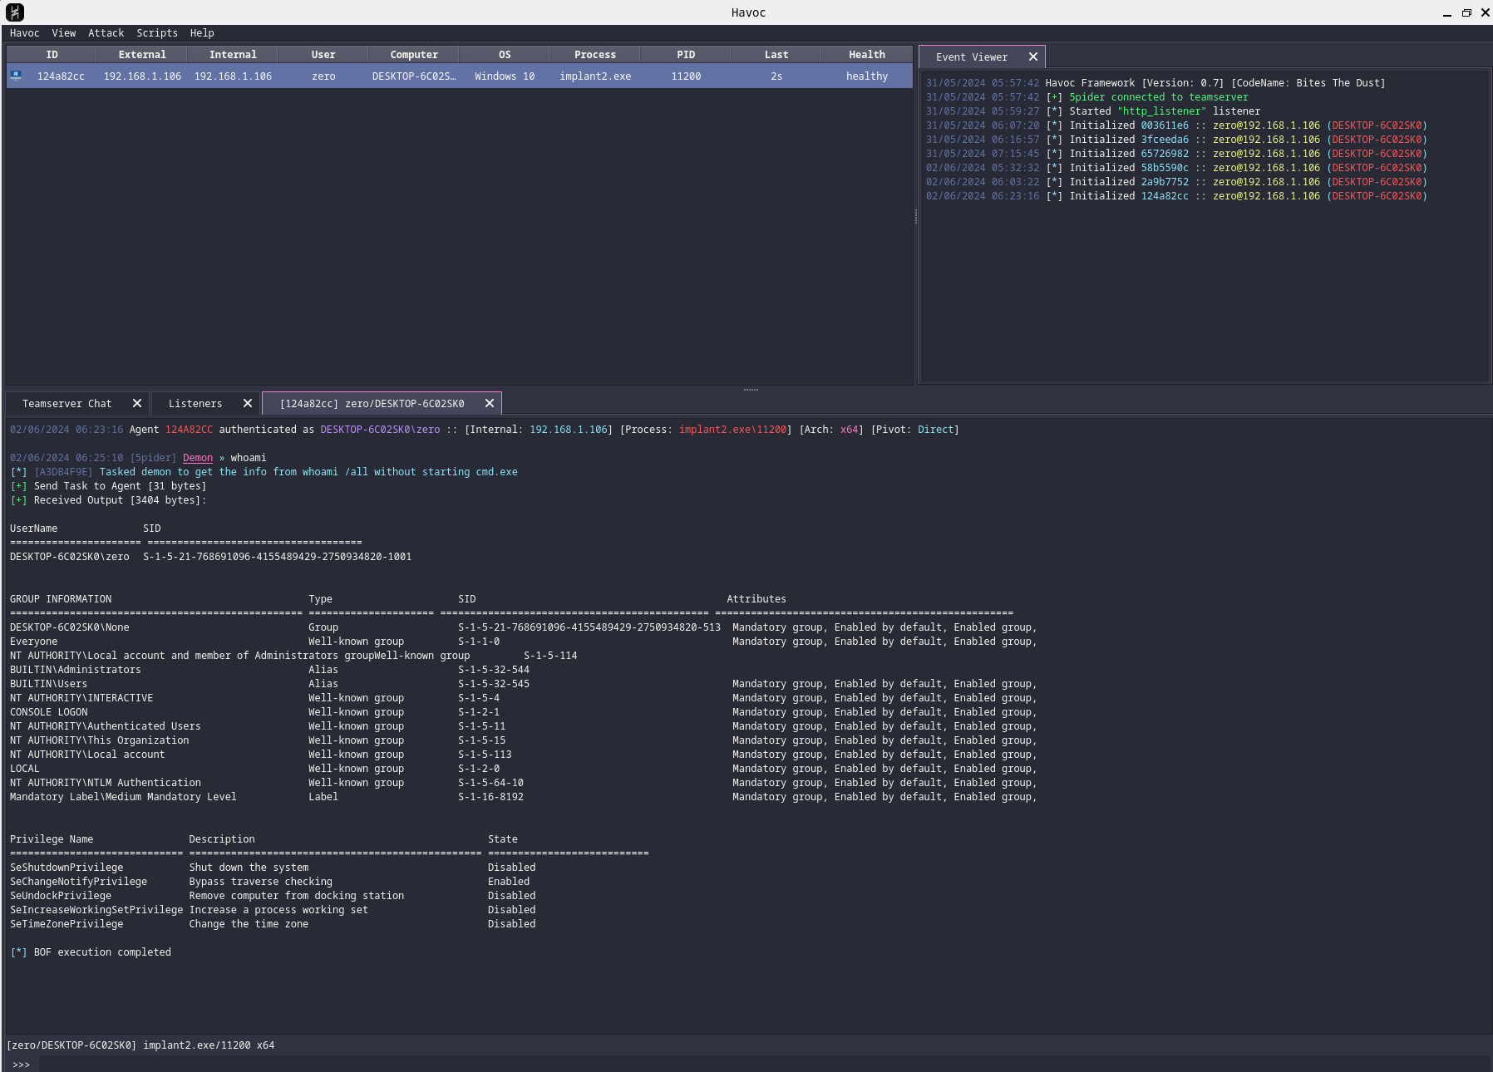The image size is (1493, 1072).
Task: Click the healthy status cell
Action: 867,76
